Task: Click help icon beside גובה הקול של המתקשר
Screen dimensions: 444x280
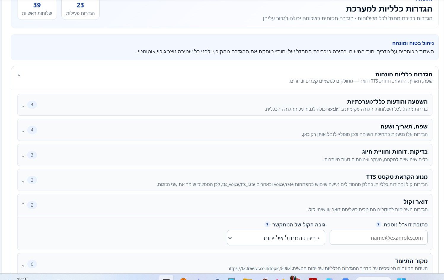Action: (267, 224)
